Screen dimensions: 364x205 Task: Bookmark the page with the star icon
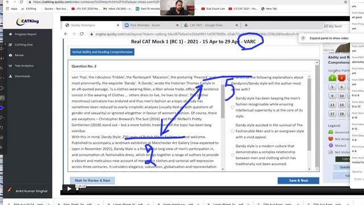(345, 2)
